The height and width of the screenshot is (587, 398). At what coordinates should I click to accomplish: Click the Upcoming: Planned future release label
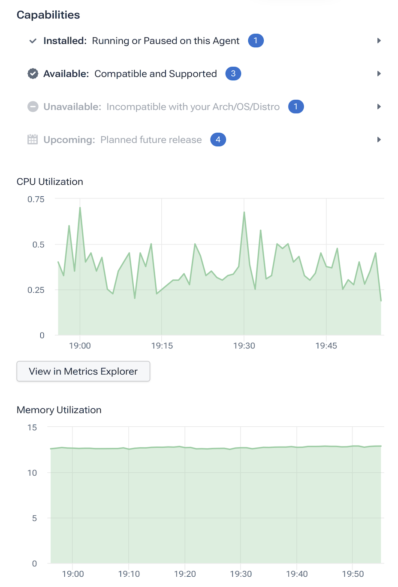(122, 140)
